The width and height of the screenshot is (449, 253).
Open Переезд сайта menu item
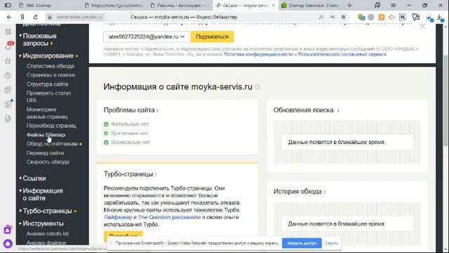45,153
